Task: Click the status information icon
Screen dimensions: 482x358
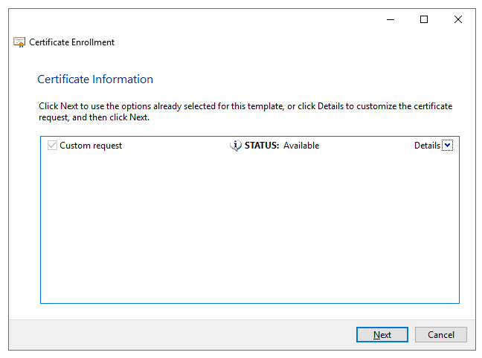Action: 236,146
